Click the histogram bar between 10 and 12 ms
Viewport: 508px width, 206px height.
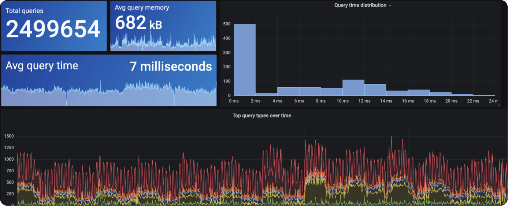click(353, 88)
